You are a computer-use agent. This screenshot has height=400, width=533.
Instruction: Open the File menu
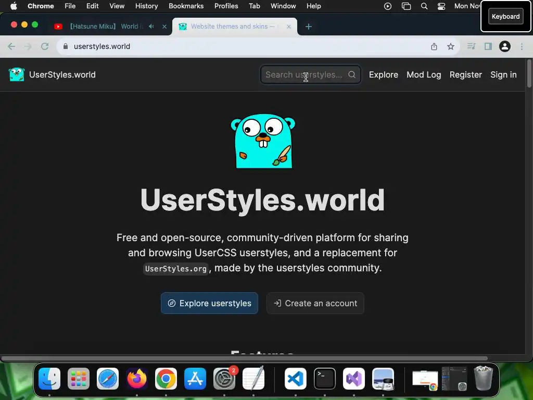[x=70, y=6]
